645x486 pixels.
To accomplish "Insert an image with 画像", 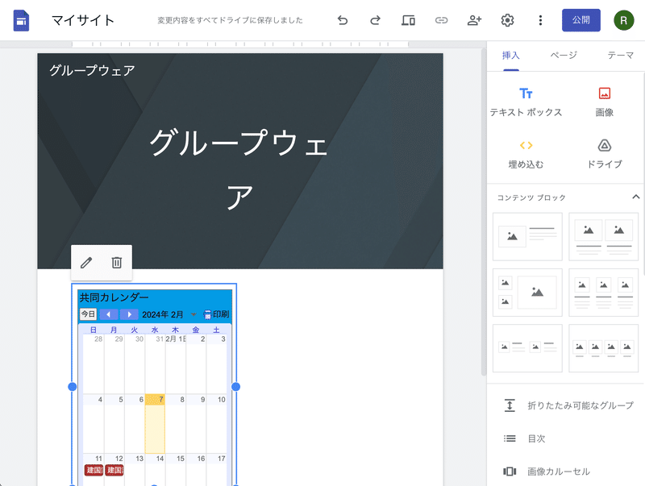I will point(604,102).
